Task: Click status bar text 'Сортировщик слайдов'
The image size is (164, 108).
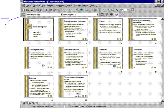Action: click(42, 106)
